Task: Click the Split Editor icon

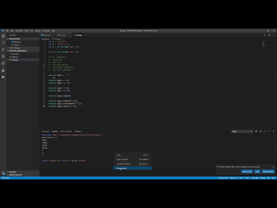Action: pyautogui.click(x=269, y=35)
